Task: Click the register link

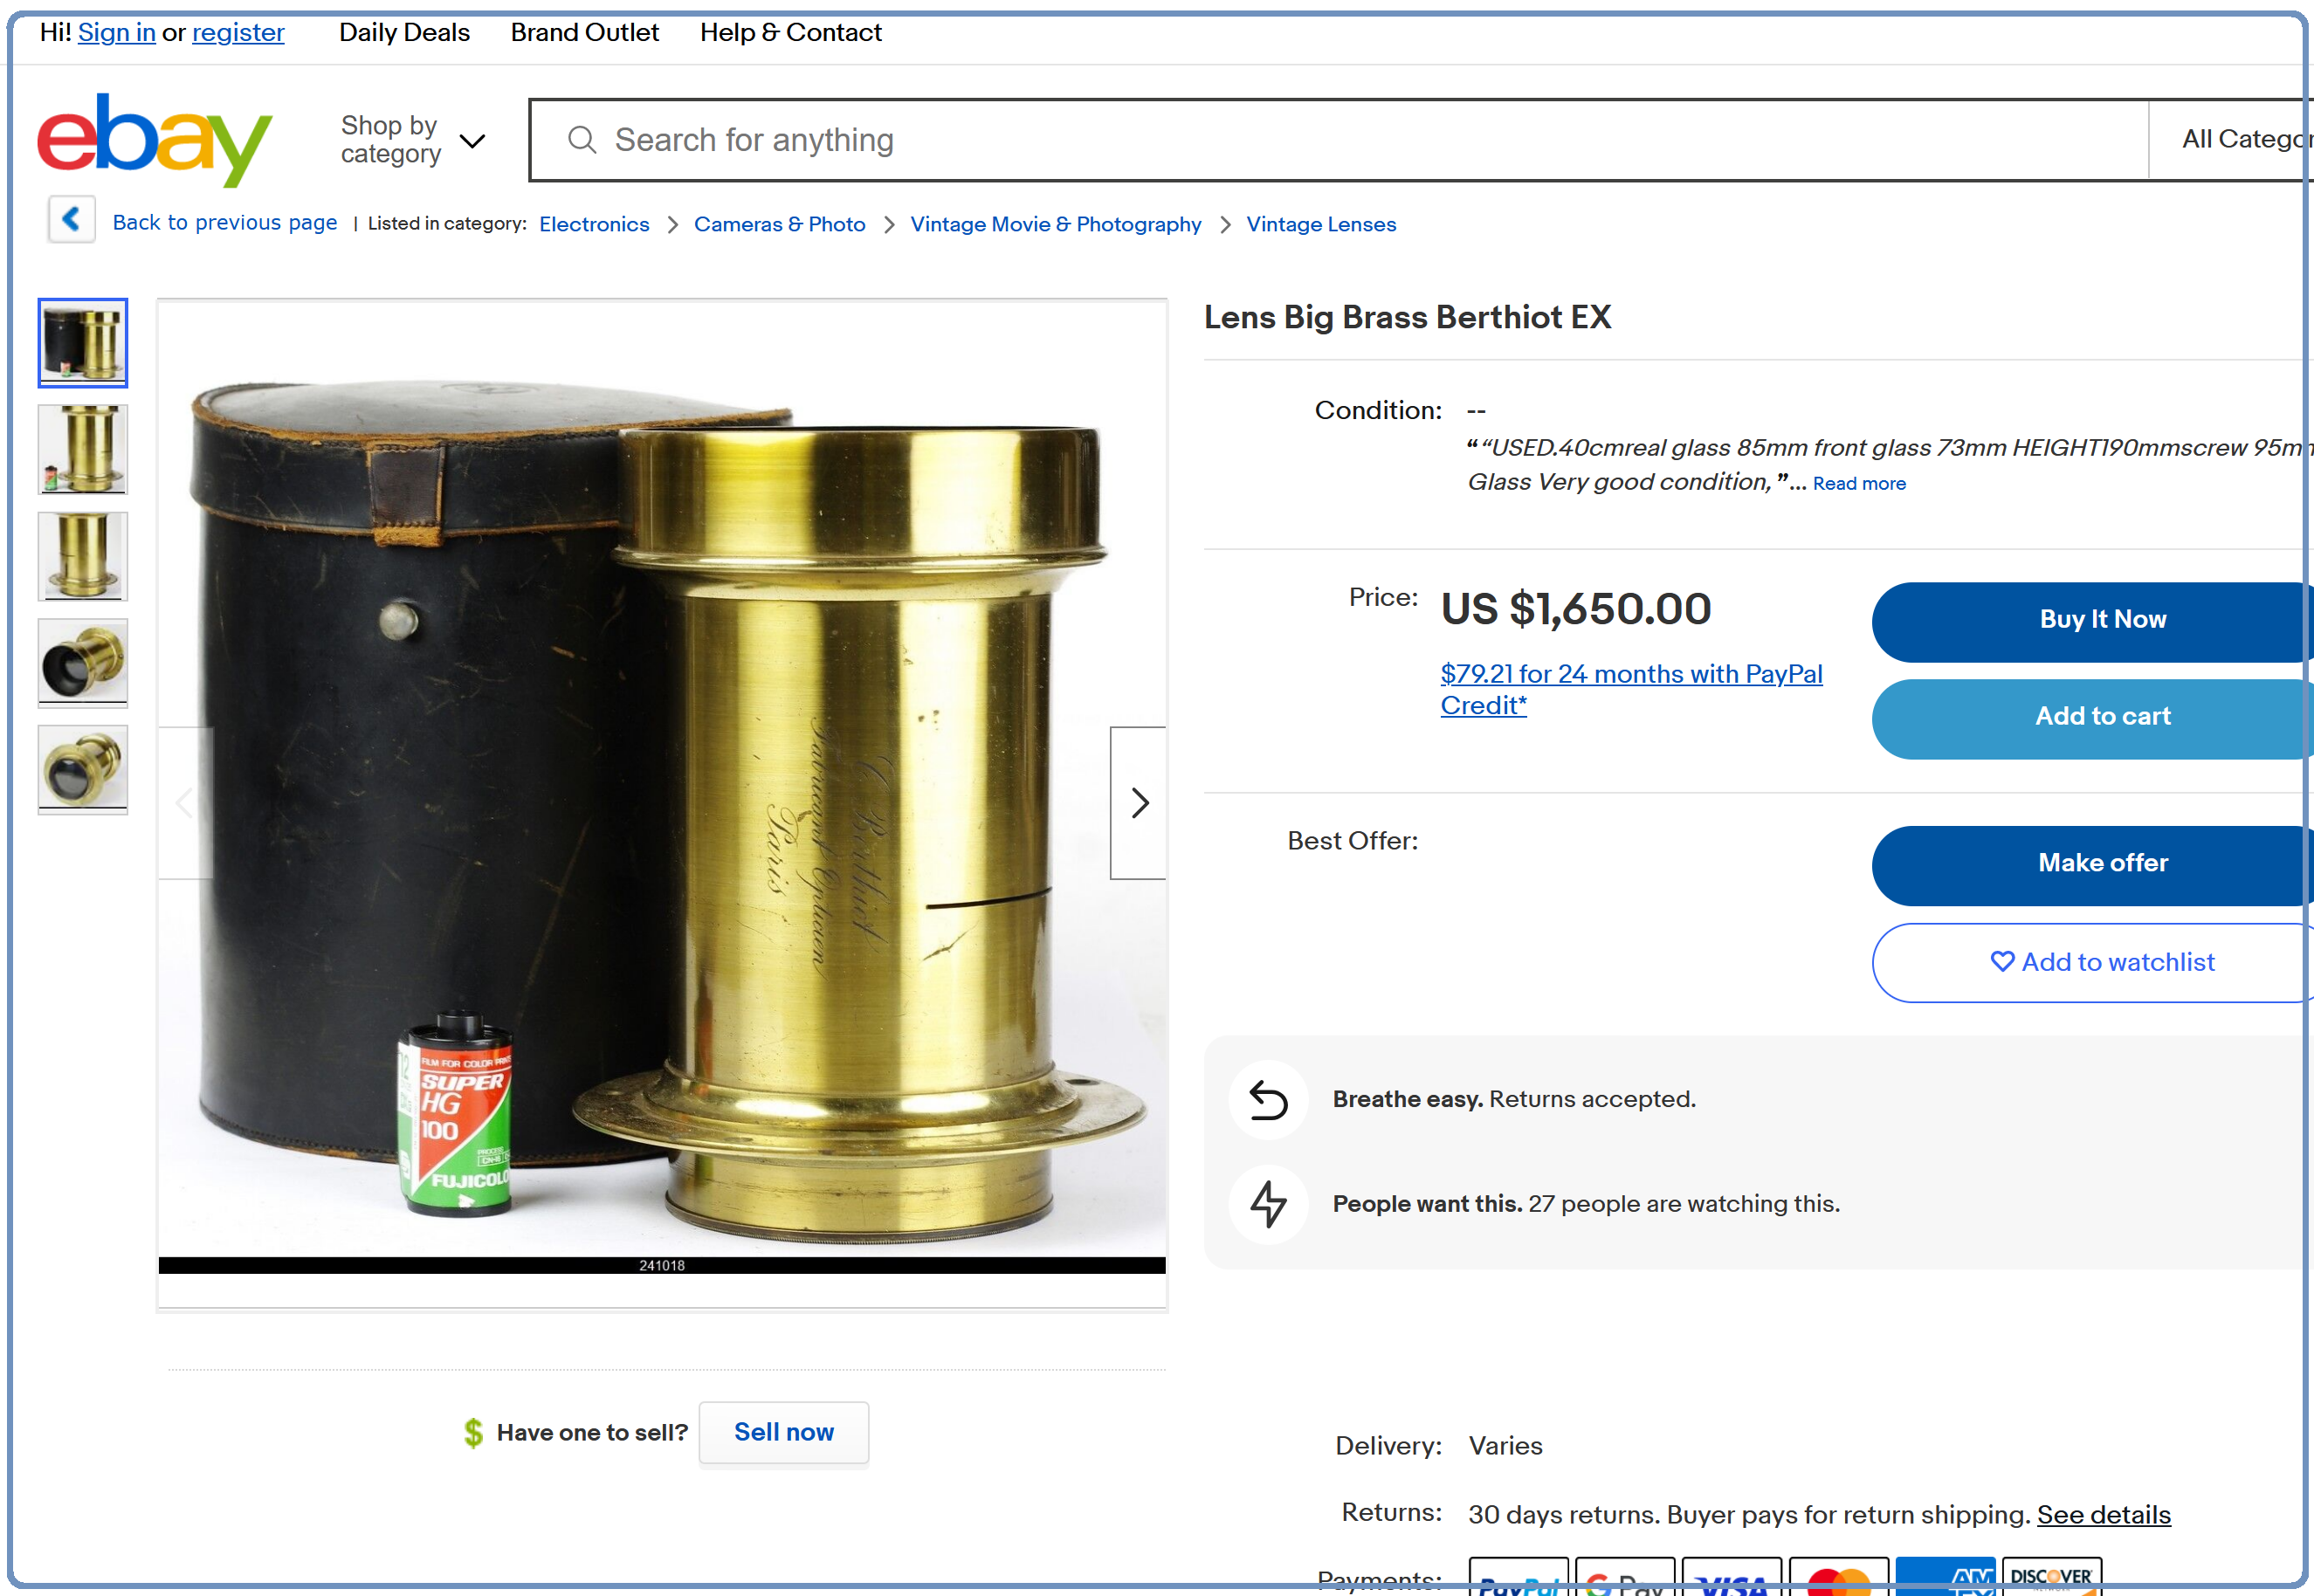Action: point(238,33)
